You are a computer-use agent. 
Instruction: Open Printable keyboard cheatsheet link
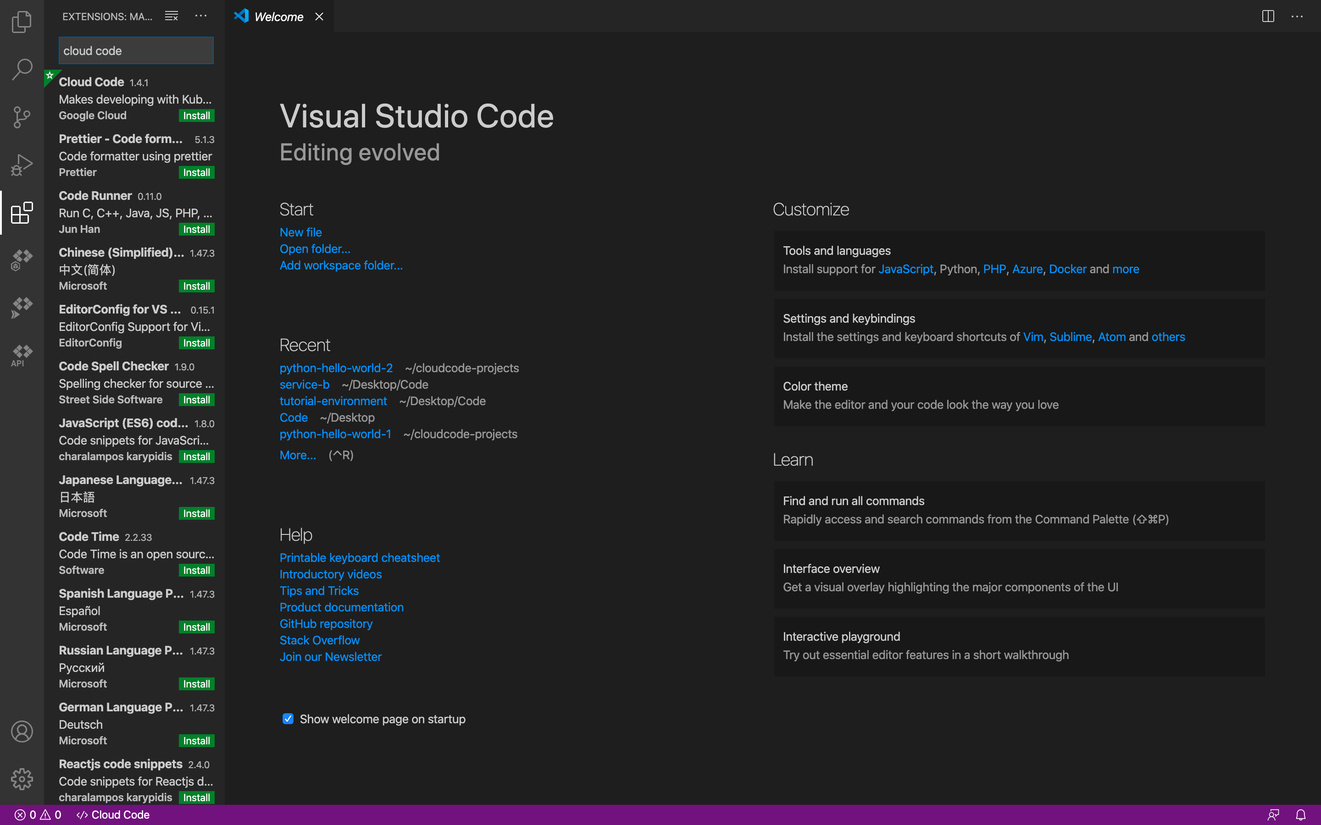click(x=359, y=558)
